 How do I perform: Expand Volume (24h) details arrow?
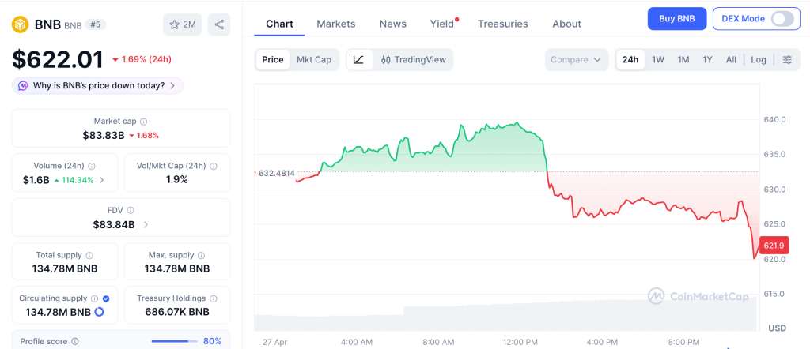(101, 180)
